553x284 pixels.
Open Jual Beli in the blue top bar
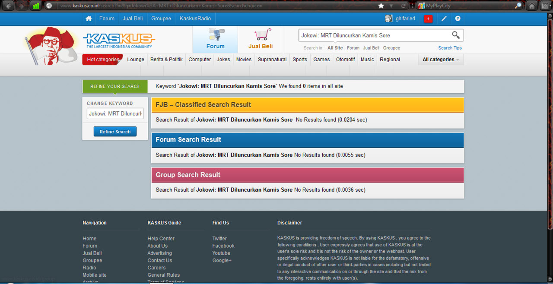[x=133, y=19]
